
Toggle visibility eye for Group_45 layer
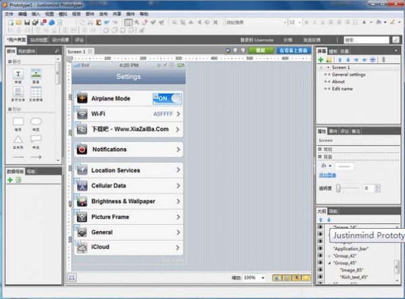coord(320,263)
